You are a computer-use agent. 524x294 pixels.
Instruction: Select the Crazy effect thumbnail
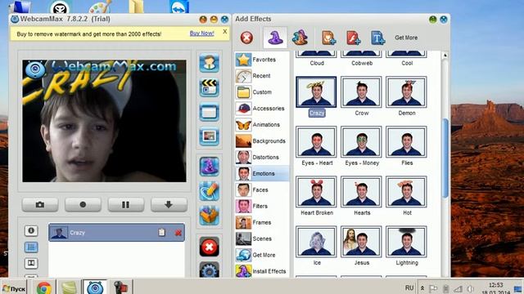click(316, 92)
